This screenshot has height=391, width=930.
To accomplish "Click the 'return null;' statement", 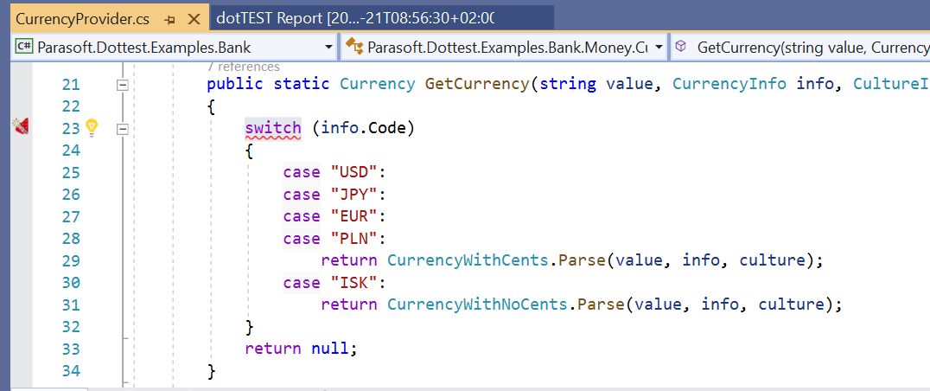I will (302, 349).
